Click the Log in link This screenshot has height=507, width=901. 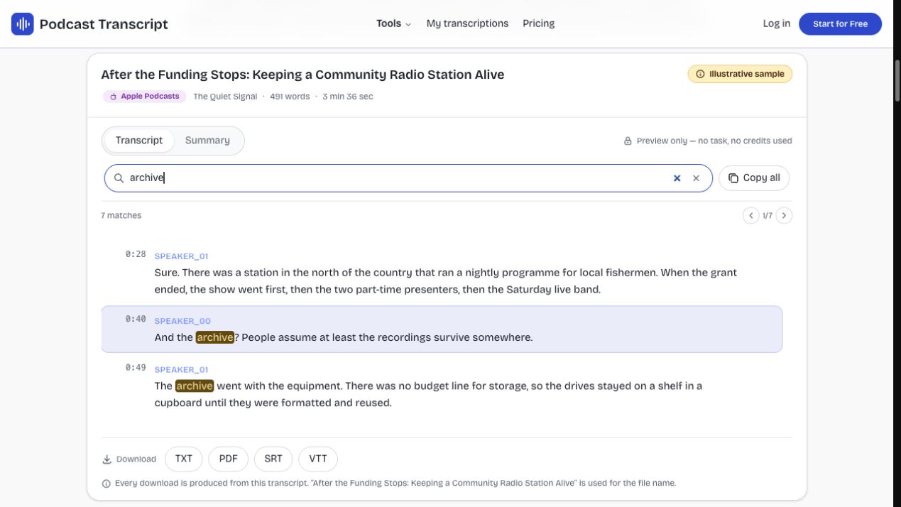pos(776,23)
